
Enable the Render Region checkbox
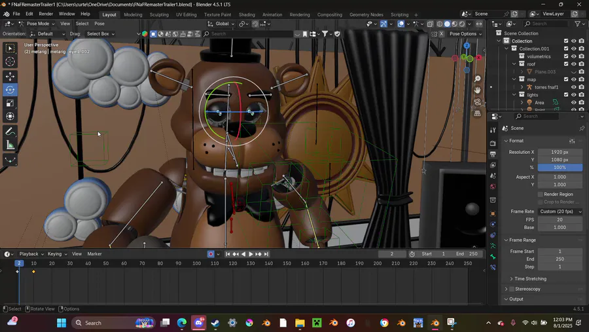[541, 194]
